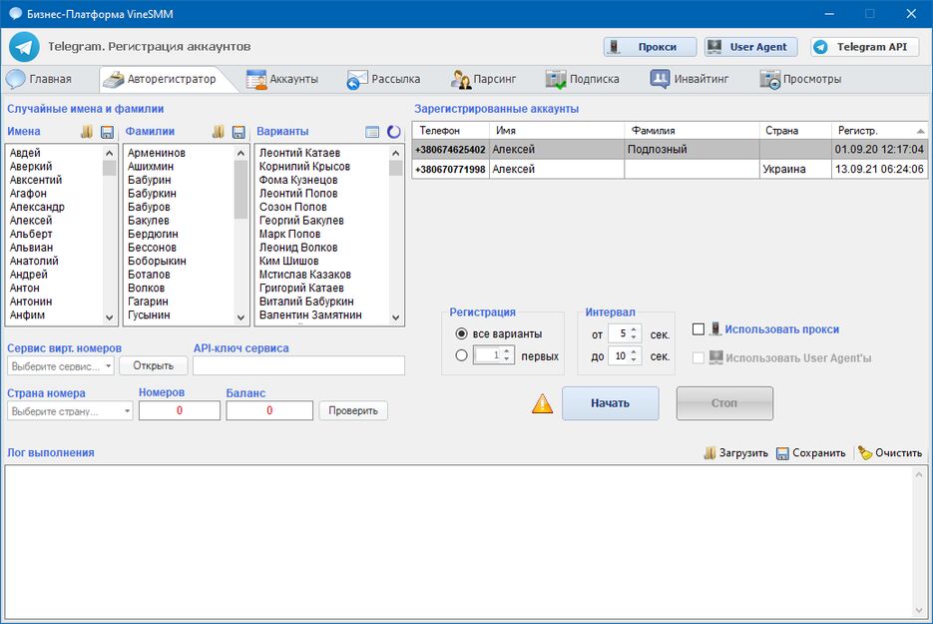
Task: Select the 'первых' count radio button
Action: pos(461,356)
